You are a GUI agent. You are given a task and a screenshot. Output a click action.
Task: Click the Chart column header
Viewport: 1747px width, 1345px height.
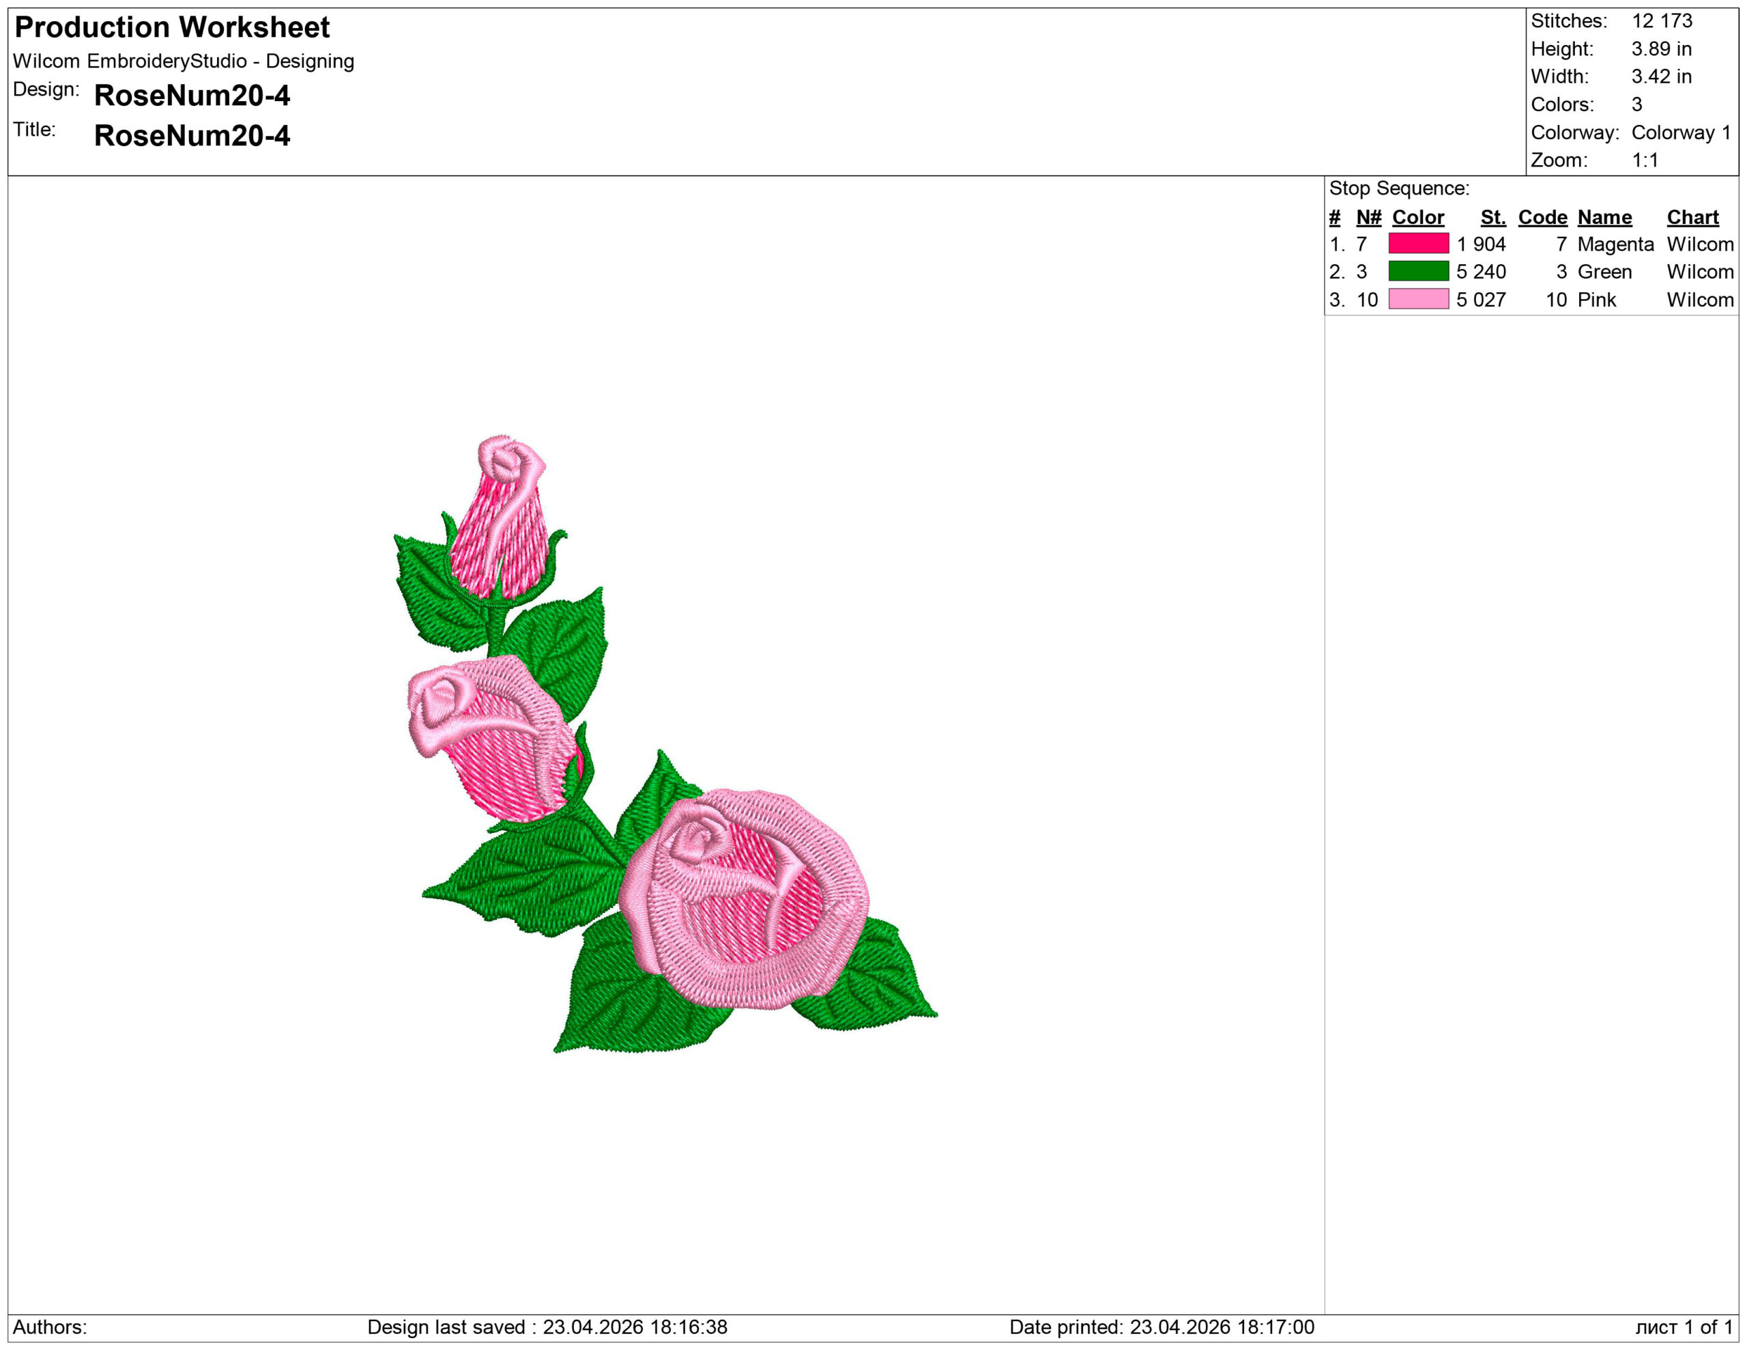pyautogui.click(x=1692, y=217)
